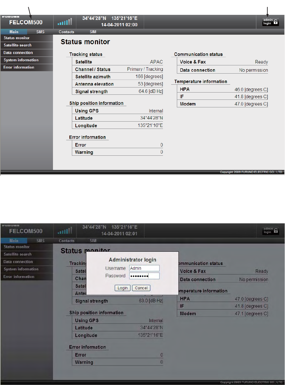Viewport: 285px width, 385px height.
Task: Click the signal bars icon in the dimmed 02:01 screen
Action: click(x=65, y=231)
